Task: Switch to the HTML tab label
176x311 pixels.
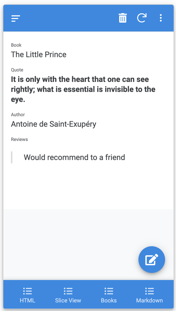Action: point(27,300)
